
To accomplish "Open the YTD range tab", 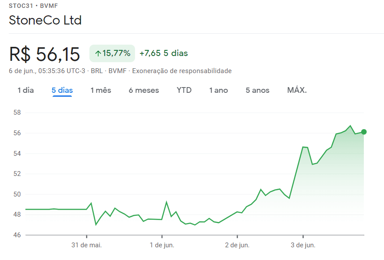I will click(184, 90).
